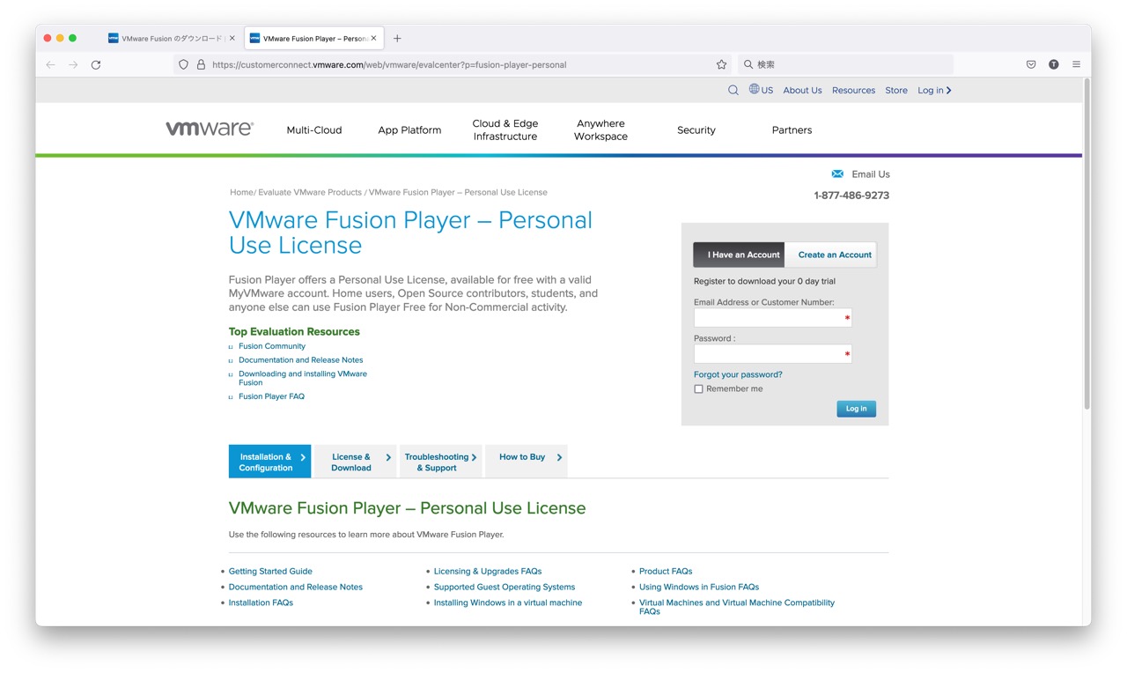Open Virtual Machines and Virtual Machine Compatibility FAQs

coord(737,607)
